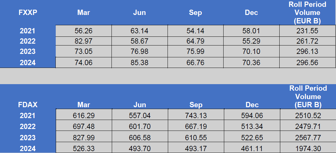Screen dimensions: 336x153
Task: Select the FDAX table header cell
Action: [28, 105]
